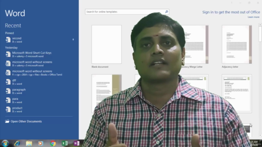Select the Blank document template thumbnail
Image resolution: width=262 pixels, height=147 pixels.
[x=106, y=45]
